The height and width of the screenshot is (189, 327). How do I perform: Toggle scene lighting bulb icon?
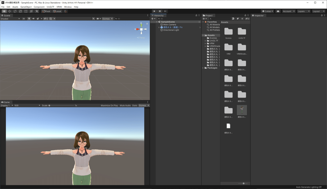click(29, 19)
